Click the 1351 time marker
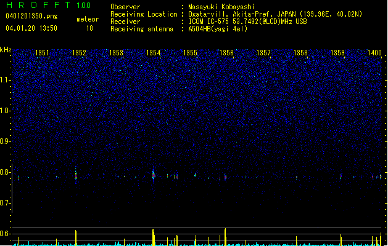 [x=42, y=53]
